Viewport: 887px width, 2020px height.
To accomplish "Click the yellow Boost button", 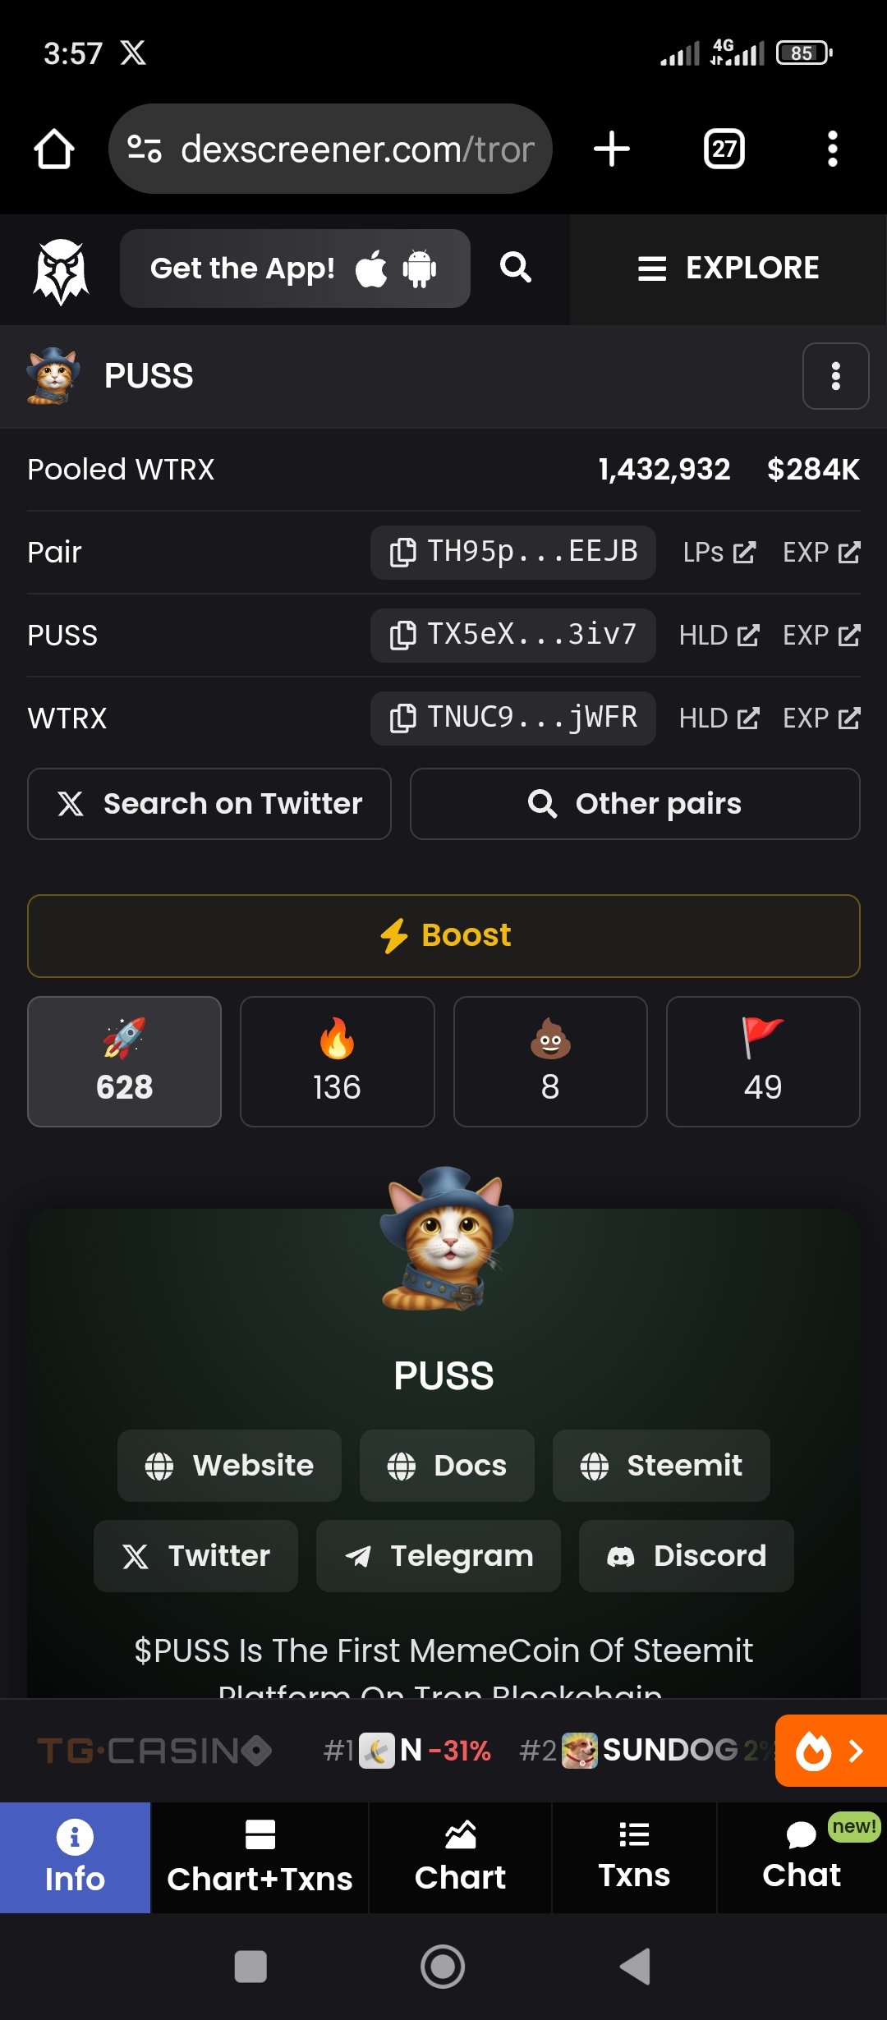I will point(443,936).
